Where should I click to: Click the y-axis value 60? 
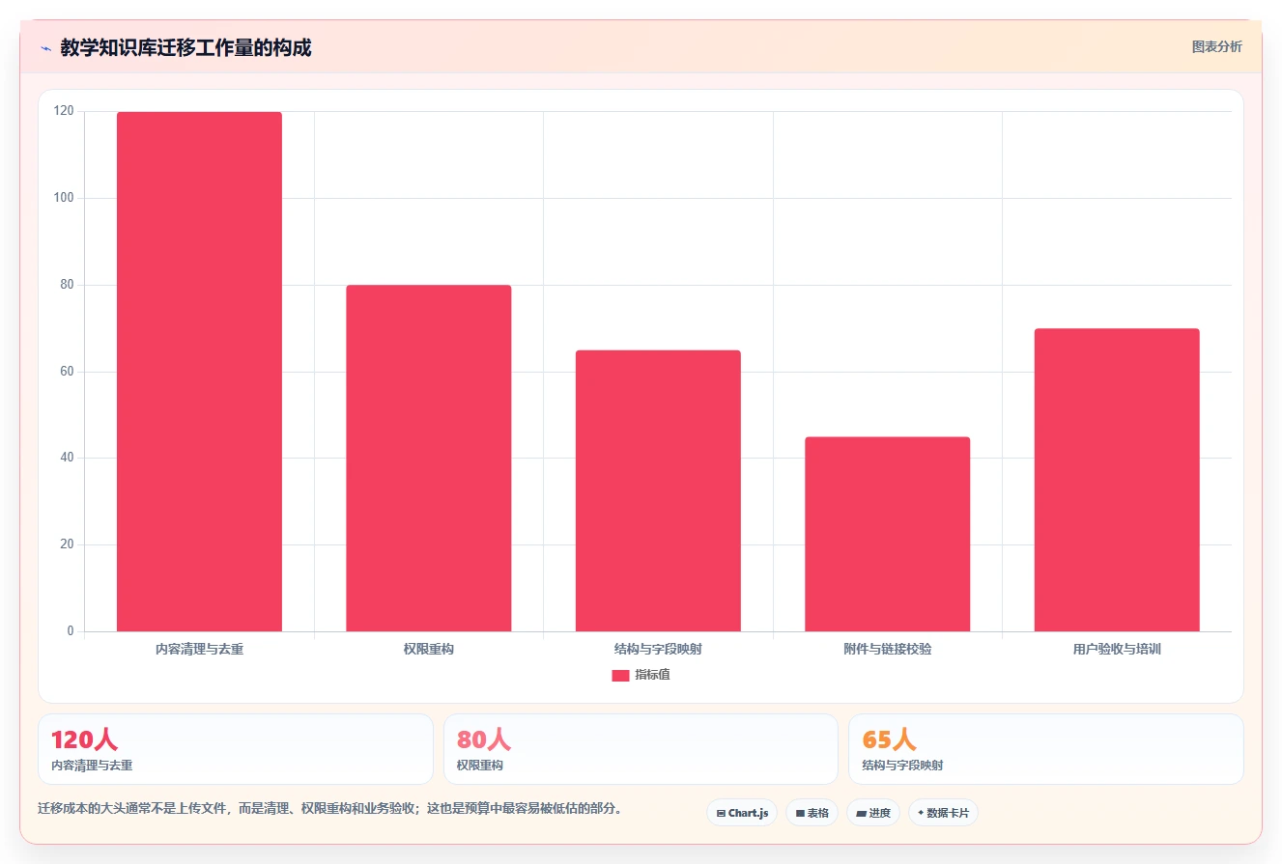[67, 372]
